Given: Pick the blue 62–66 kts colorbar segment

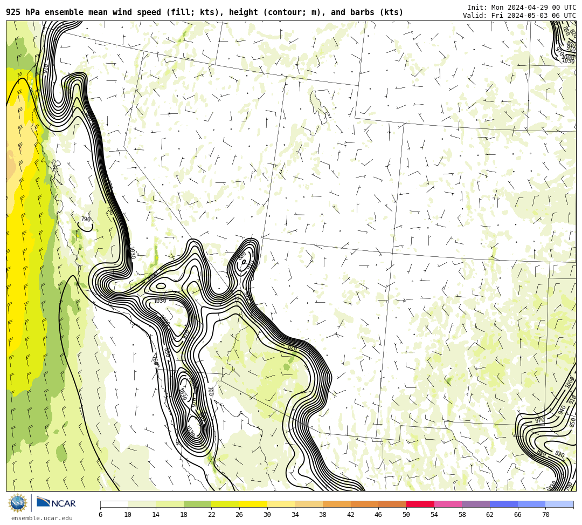Looking at the screenshot, I should [x=504, y=504].
